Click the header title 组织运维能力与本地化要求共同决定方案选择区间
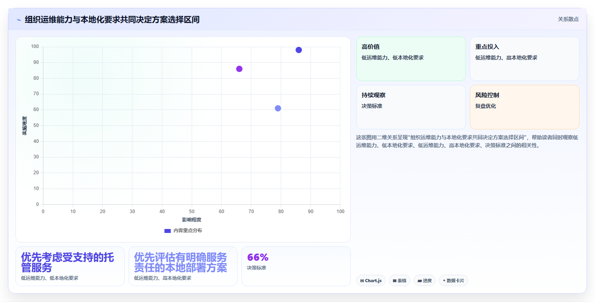The width and height of the screenshot is (595, 302). coord(112,19)
